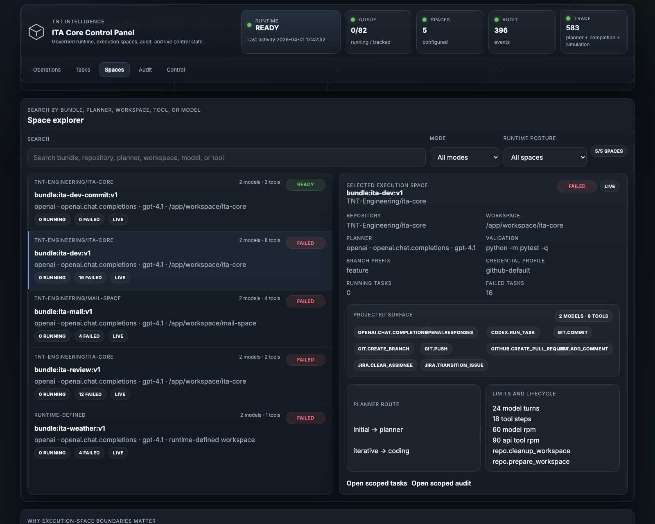The image size is (655, 524).
Task: Click the AUDIT status indicator dot
Action: pos(496,19)
